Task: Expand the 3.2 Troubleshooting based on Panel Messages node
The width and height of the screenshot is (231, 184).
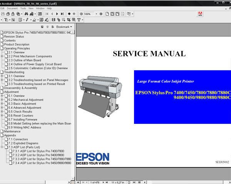Action: coord(2,80)
